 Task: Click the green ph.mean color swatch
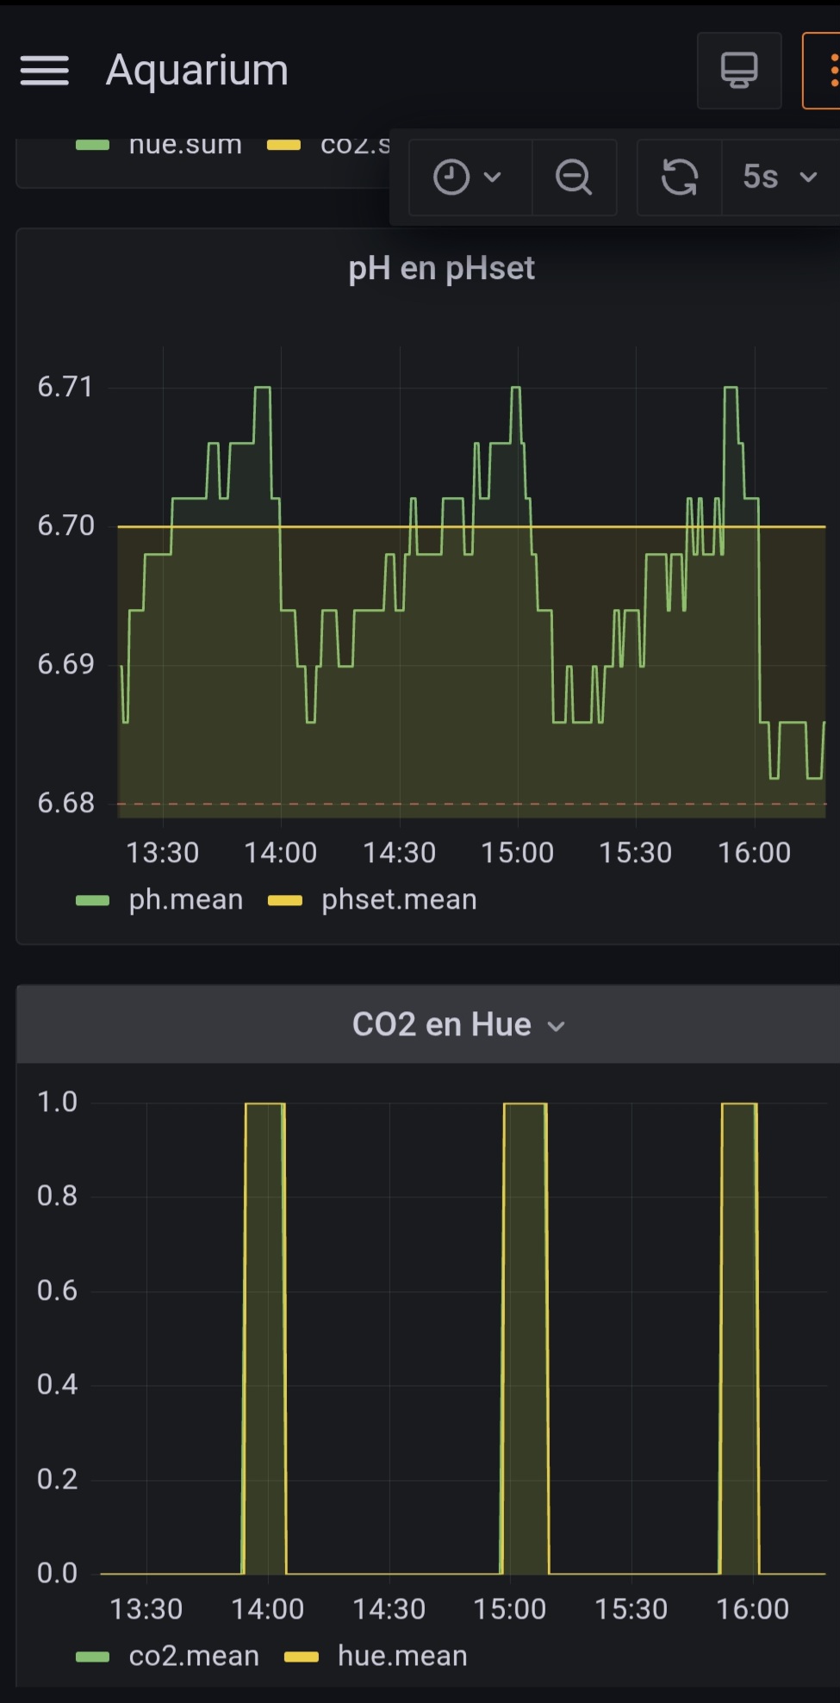point(92,900)
